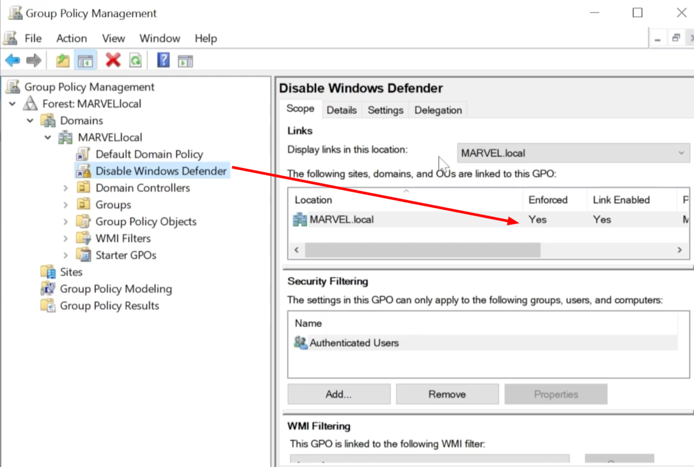694x467 pixels.
Task: Click the Add... button
Action: click(339, 394)
